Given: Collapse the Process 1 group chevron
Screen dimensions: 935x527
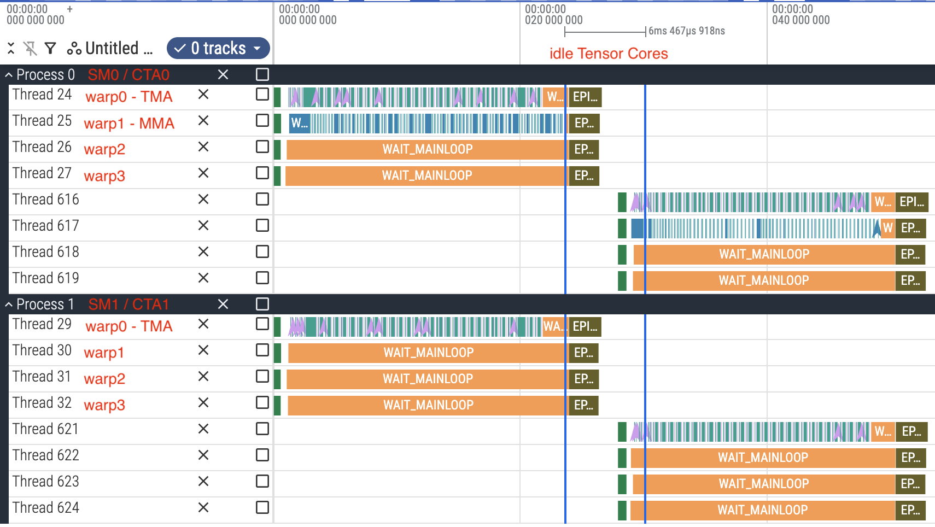Looking at the screenshot, I should [x=9, y=305].
